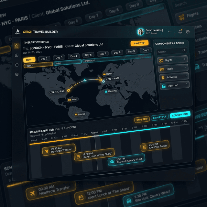Select the LDN → PARI map label
The width and height of the screenshot is (207, 207).
pyautogui.click(x=113, y=79)
